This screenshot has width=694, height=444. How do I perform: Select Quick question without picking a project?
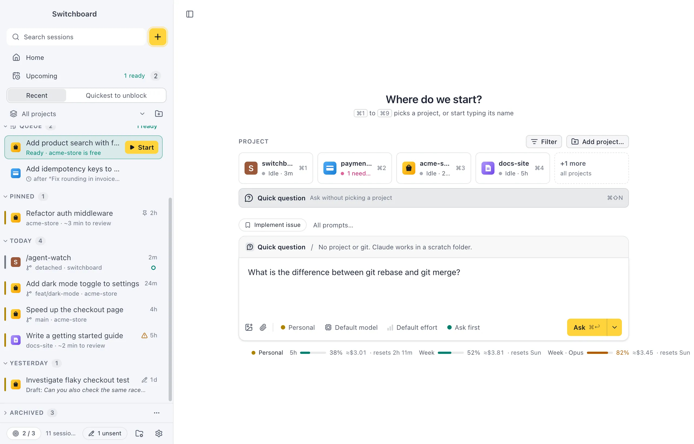coord(433,198)
